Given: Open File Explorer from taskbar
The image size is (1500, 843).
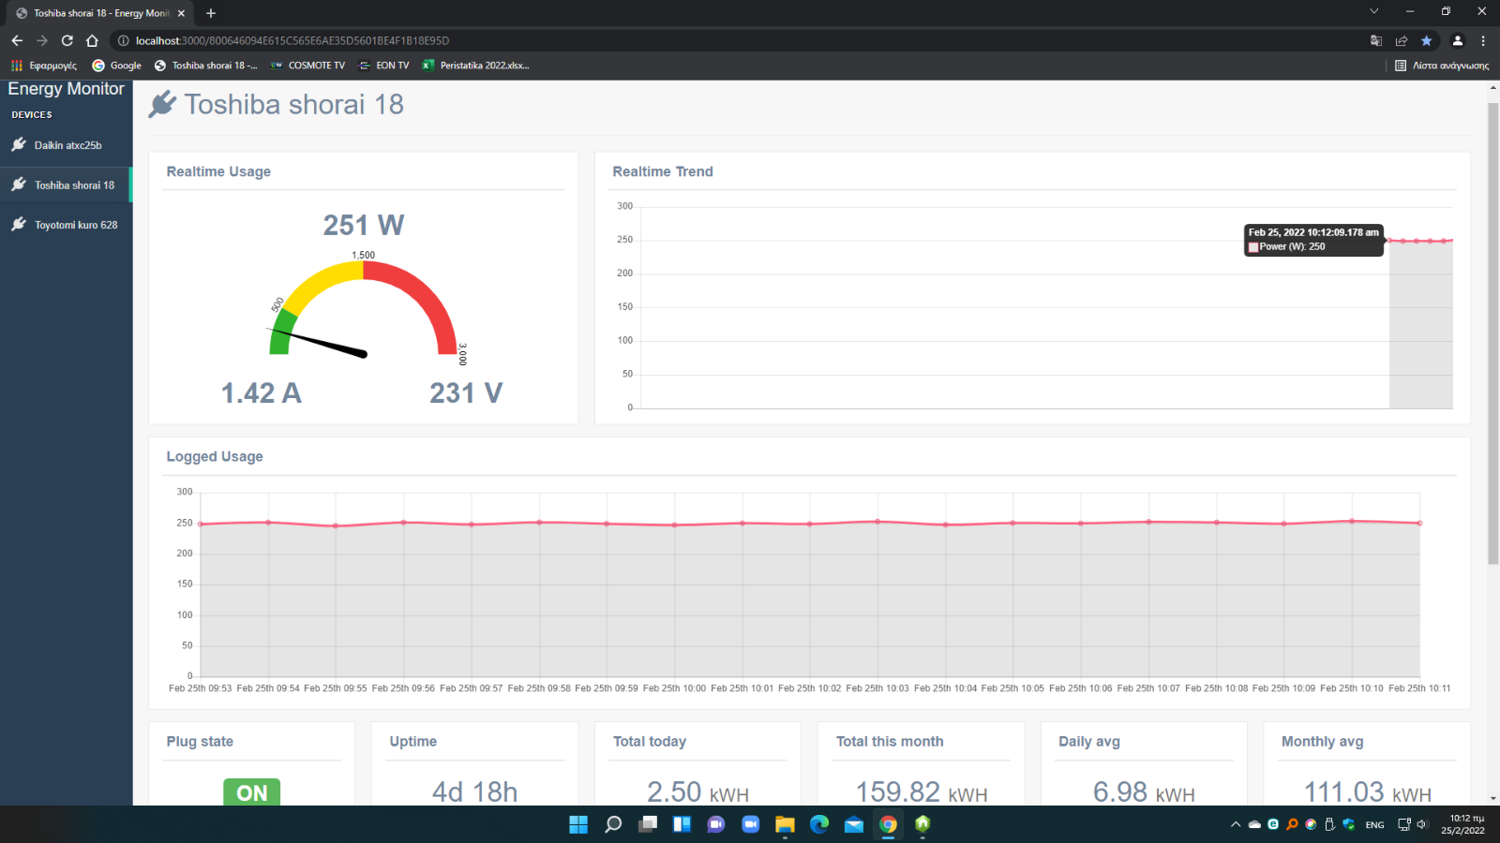Looking at the screenshot, I should tap(785, 824).
